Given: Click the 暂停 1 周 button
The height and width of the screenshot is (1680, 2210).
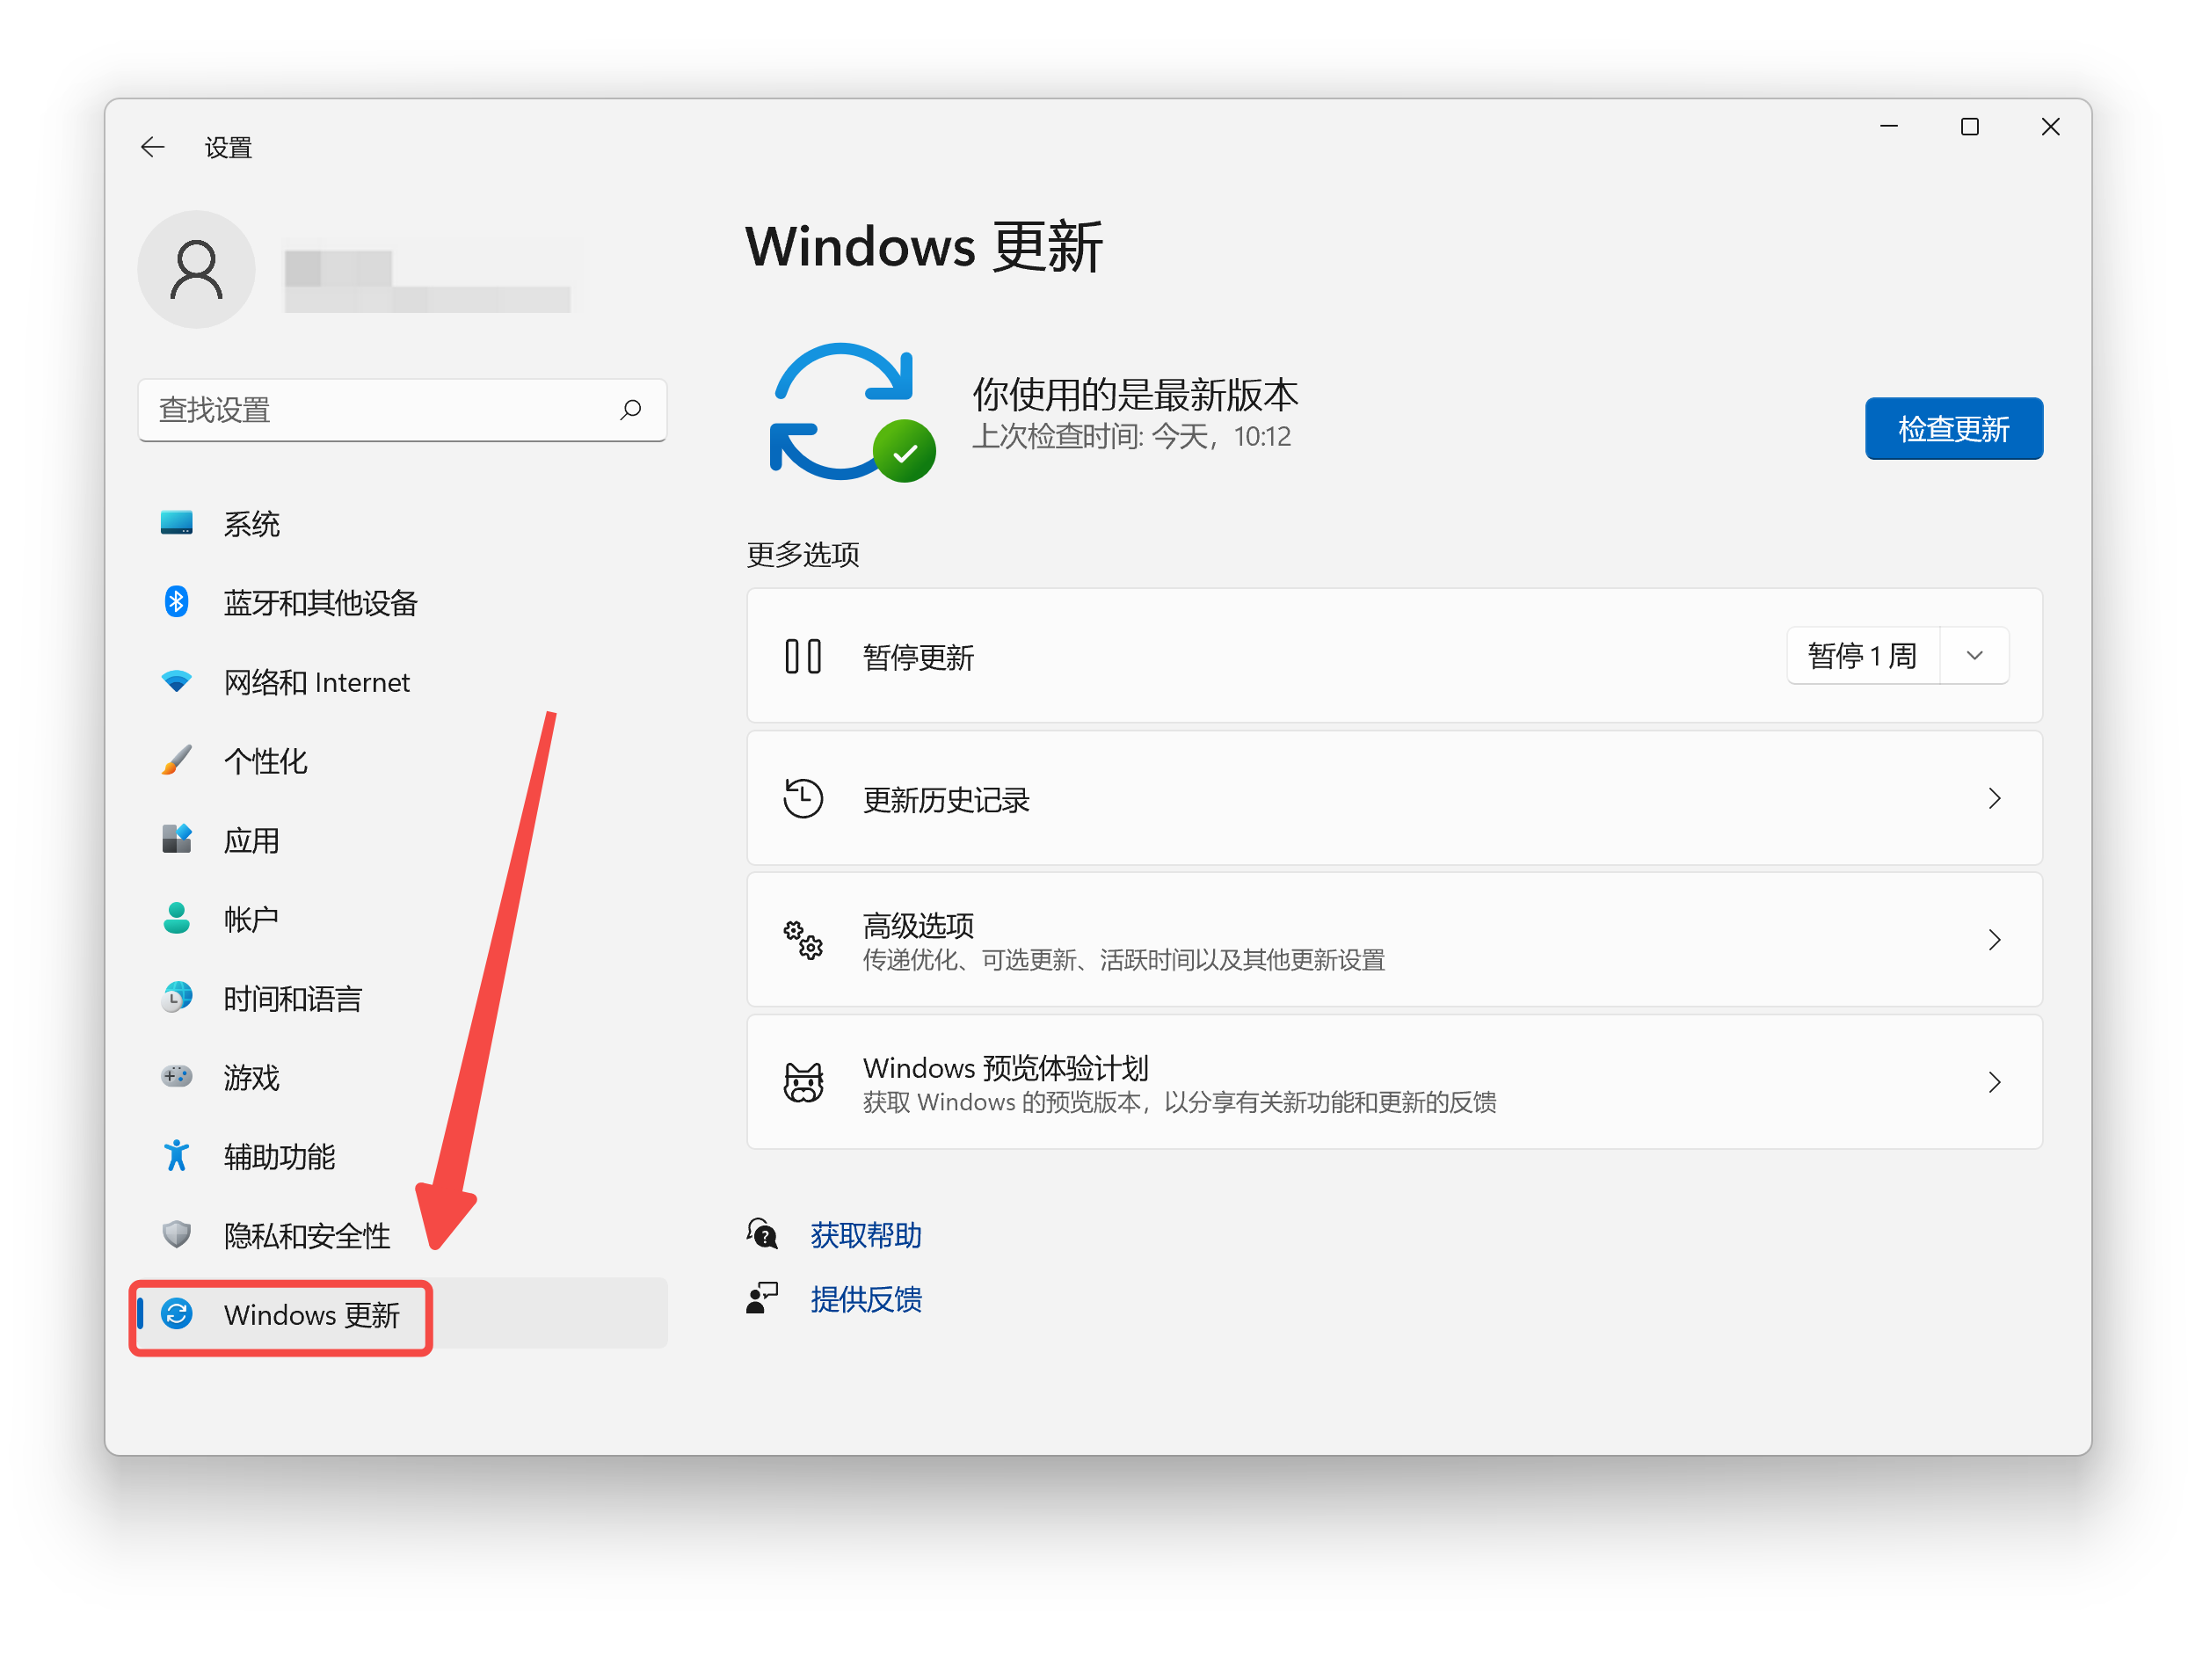Looking at the screenshot, I should (1862, 656).
